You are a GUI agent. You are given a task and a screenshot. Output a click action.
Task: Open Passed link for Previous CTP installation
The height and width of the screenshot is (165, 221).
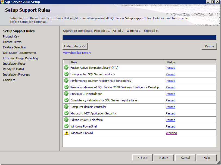170,94
